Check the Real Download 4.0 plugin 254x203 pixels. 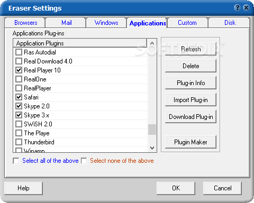(19, 61)
